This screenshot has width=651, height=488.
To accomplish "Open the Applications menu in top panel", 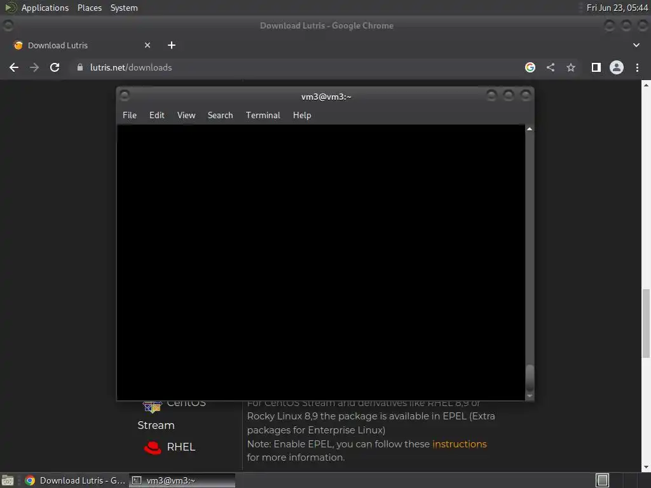I will (45, 8).
